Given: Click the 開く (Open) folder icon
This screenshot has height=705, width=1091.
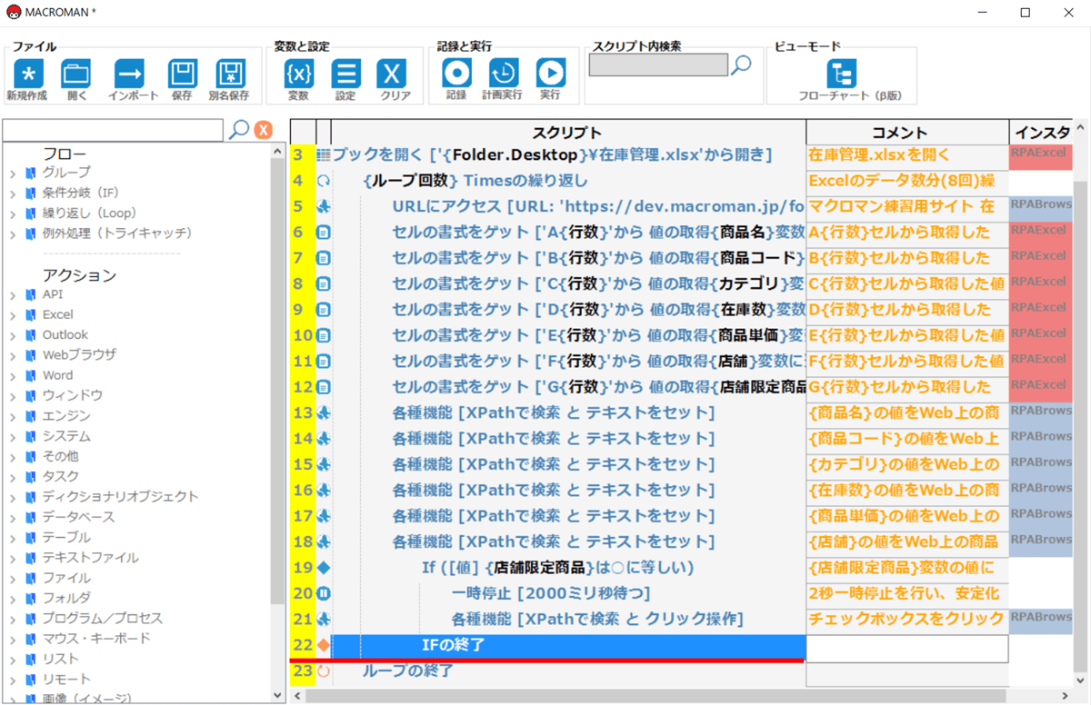Looking at the screenshot, I should point(76,74).
